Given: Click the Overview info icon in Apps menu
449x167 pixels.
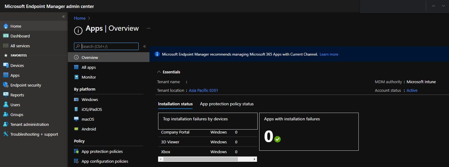Looking at the screenshot, I should point(76,57).
